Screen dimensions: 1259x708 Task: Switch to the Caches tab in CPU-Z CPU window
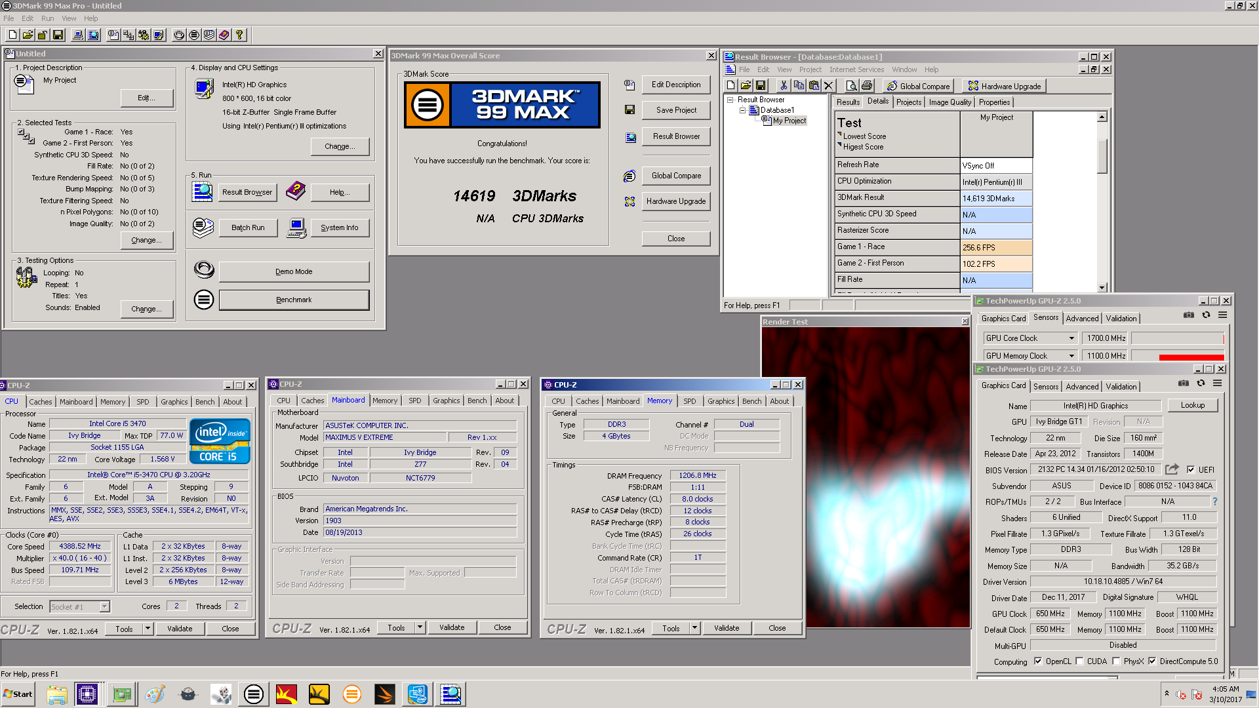point(41,402)
